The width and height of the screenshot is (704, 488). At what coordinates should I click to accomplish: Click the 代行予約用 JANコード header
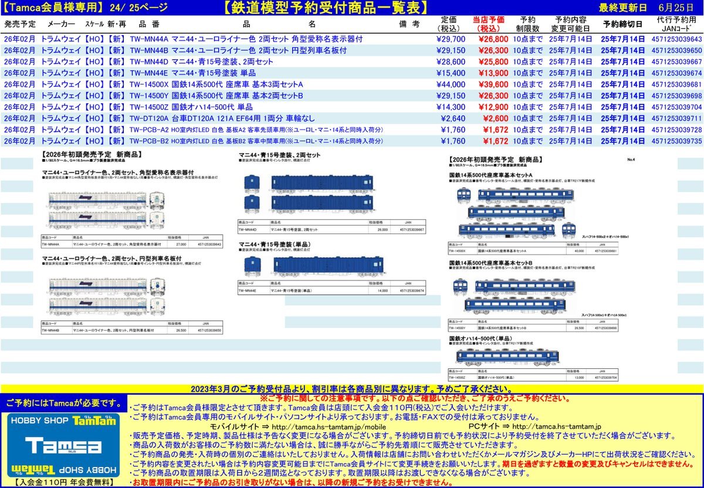pos(676,23)
